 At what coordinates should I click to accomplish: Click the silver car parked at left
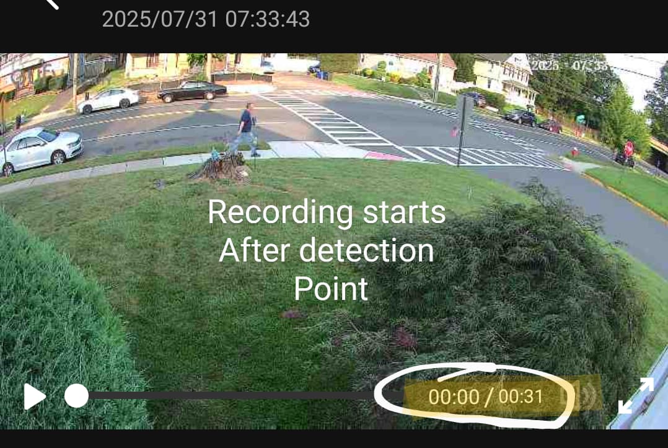click(40, 150)
